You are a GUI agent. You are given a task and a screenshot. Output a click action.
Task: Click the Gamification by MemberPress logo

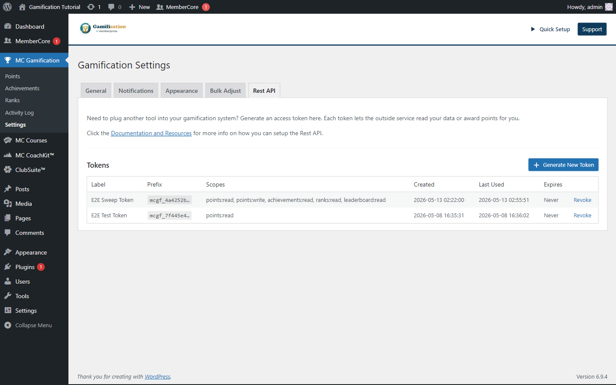coord(103,28)
